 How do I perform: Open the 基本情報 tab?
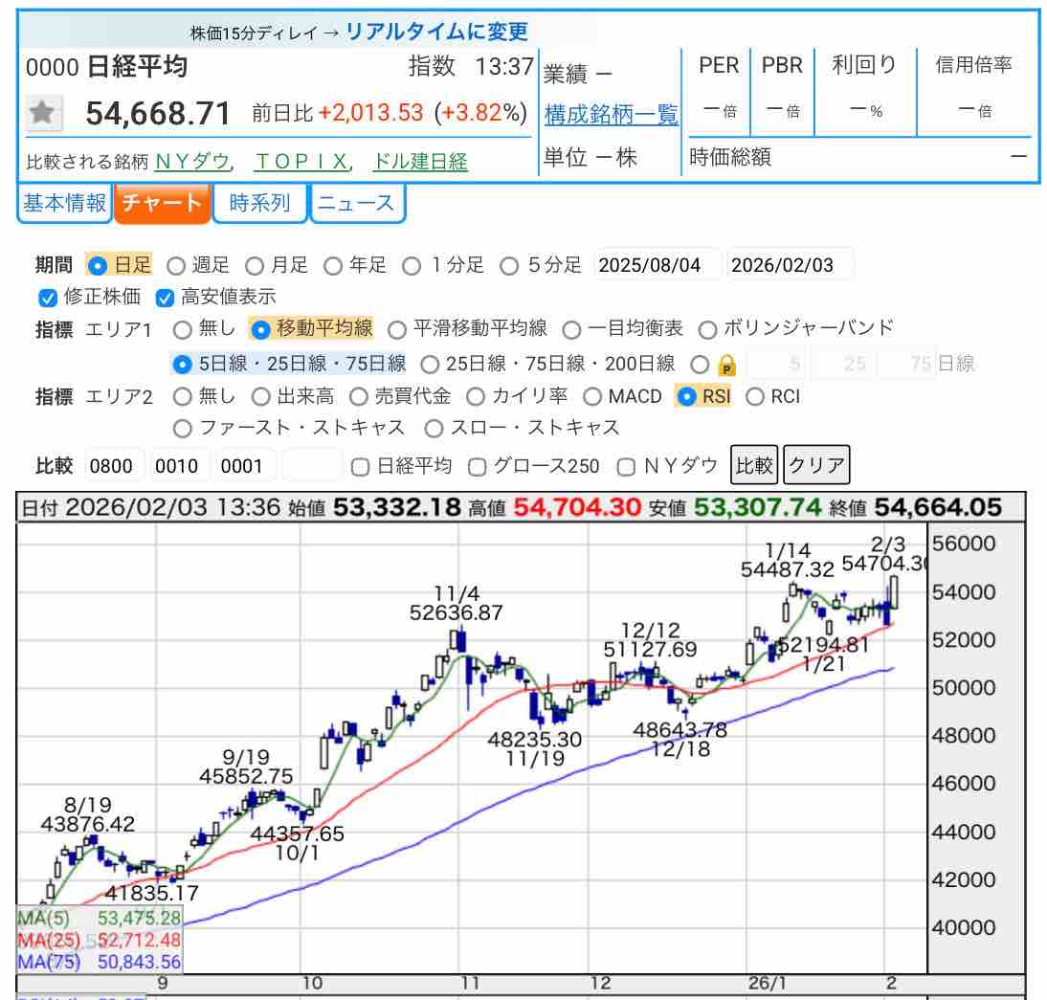pyautogui.click(x=64, y=203)
